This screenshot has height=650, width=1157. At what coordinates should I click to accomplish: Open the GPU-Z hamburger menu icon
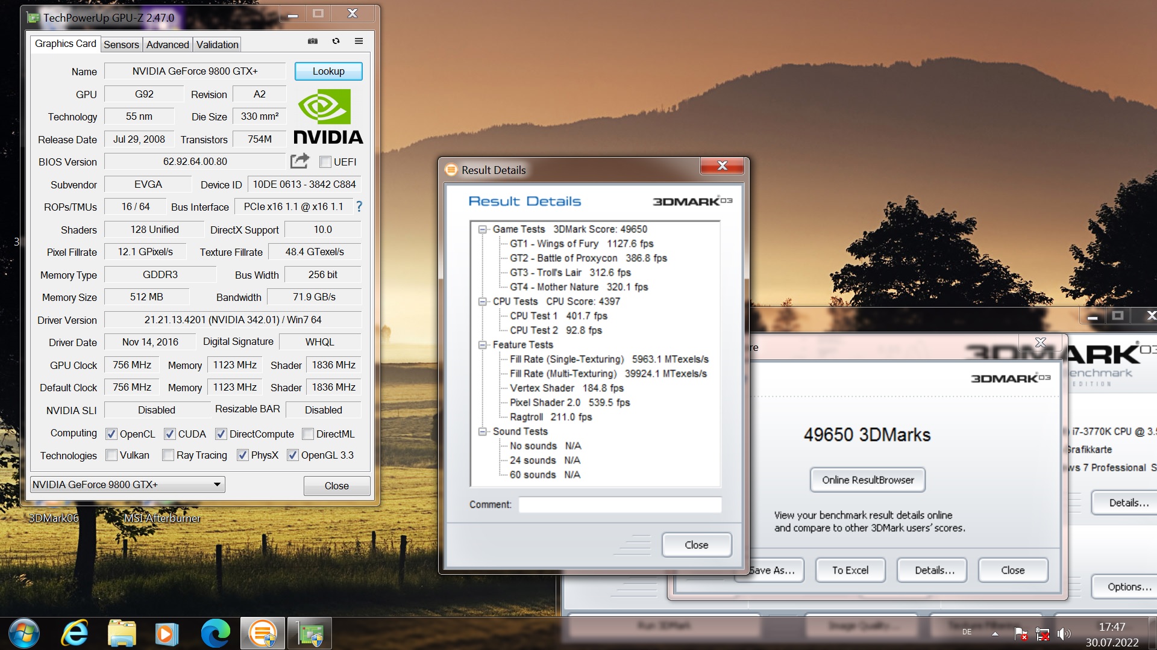click(x=359, y=41)
